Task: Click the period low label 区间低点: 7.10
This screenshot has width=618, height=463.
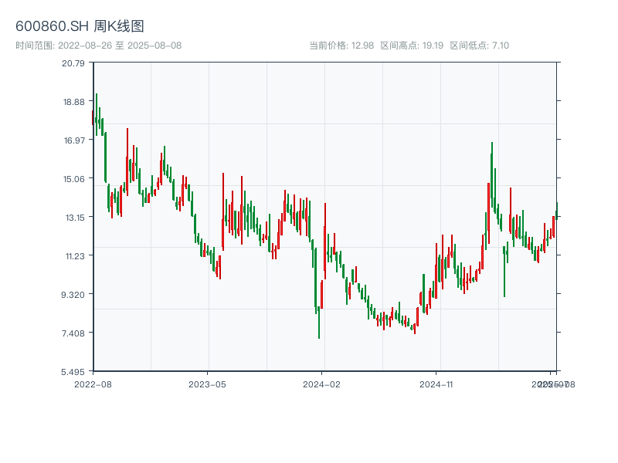Action: pos(480,46)
